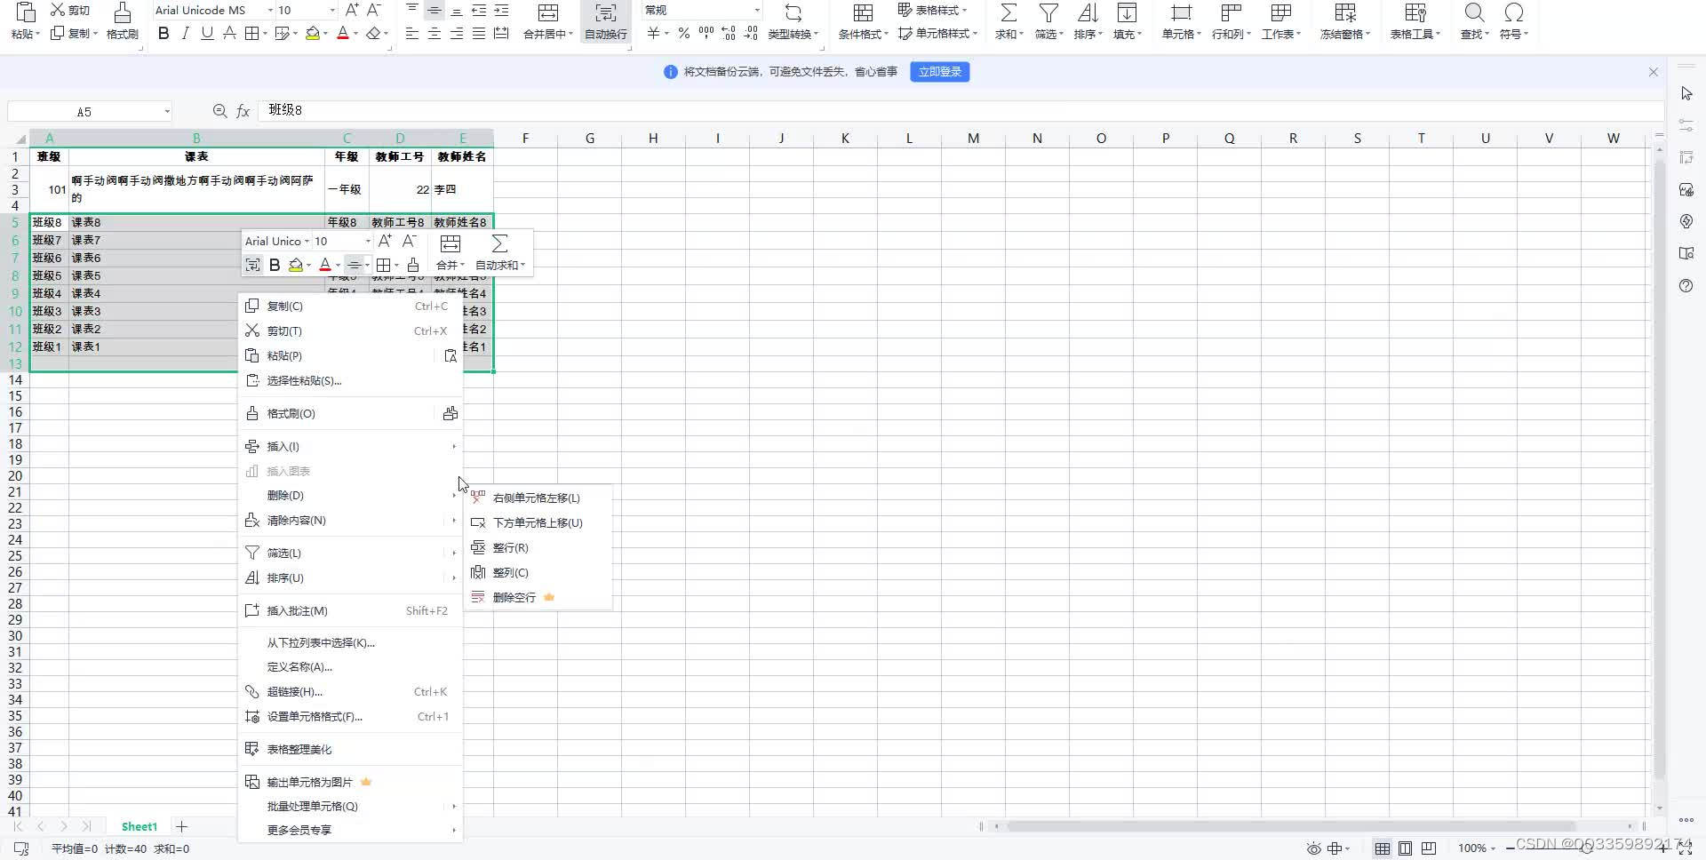Click the Find (查找) magnifier icon

pyautogui.click(x=1474, y=12)
